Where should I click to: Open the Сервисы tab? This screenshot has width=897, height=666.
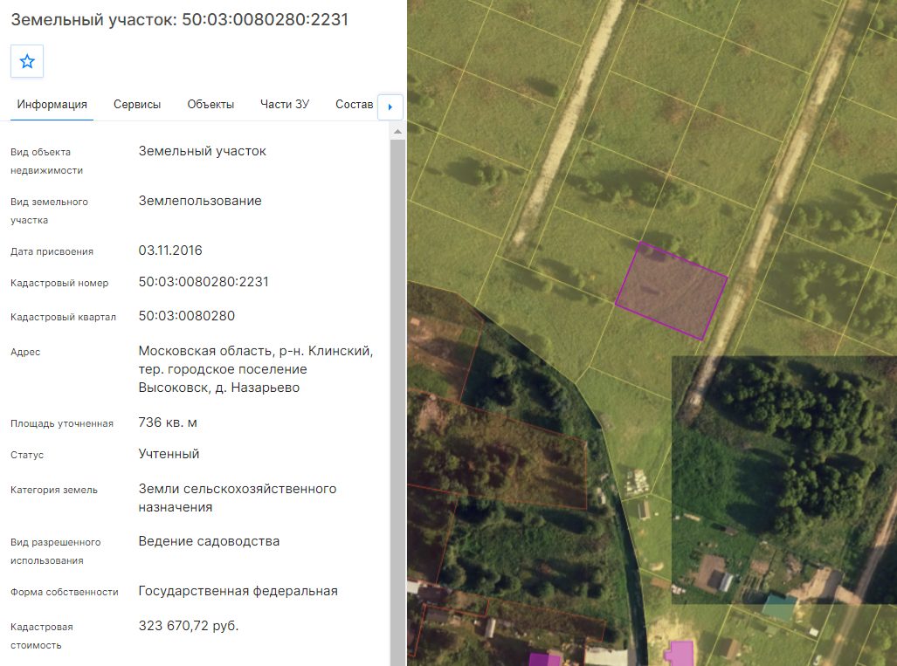(x=137, y=105)
